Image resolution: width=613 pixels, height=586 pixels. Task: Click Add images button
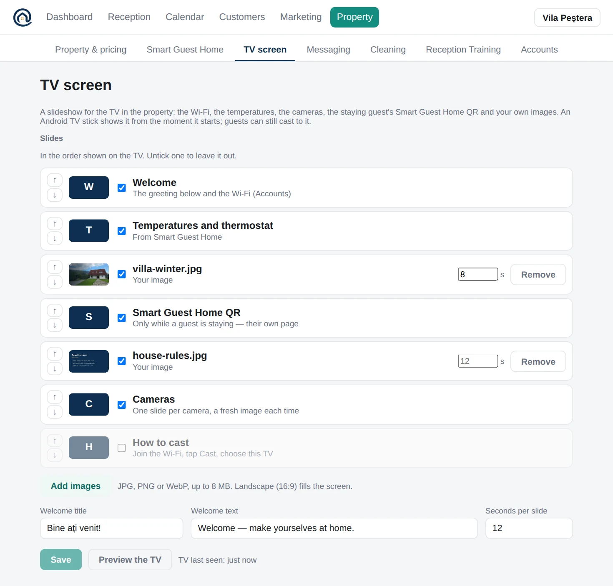point(75,486)
